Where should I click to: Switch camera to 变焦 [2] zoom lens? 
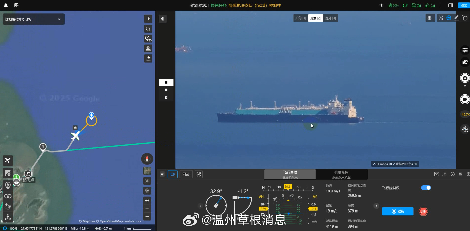point(315,18)
